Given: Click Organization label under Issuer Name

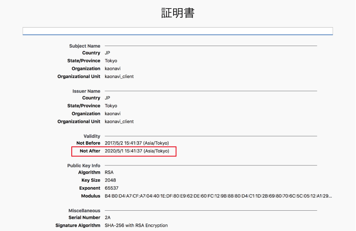Looking at the screenshot, I should [x=86, y=114].
